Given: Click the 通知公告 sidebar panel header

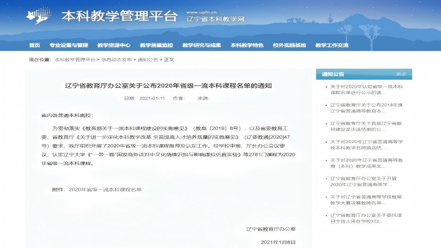Looking at the screenshot, I should [x=364, y=74].
